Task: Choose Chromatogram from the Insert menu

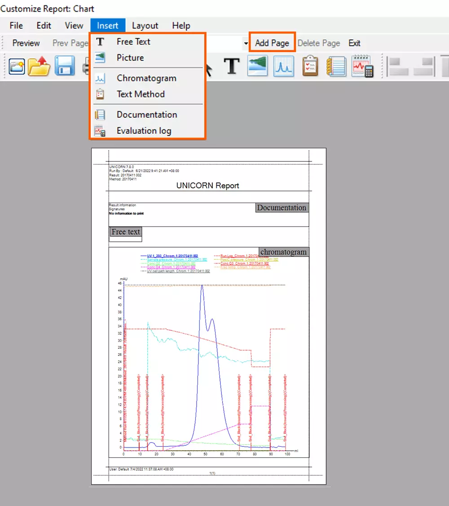Action: point(146,78)
